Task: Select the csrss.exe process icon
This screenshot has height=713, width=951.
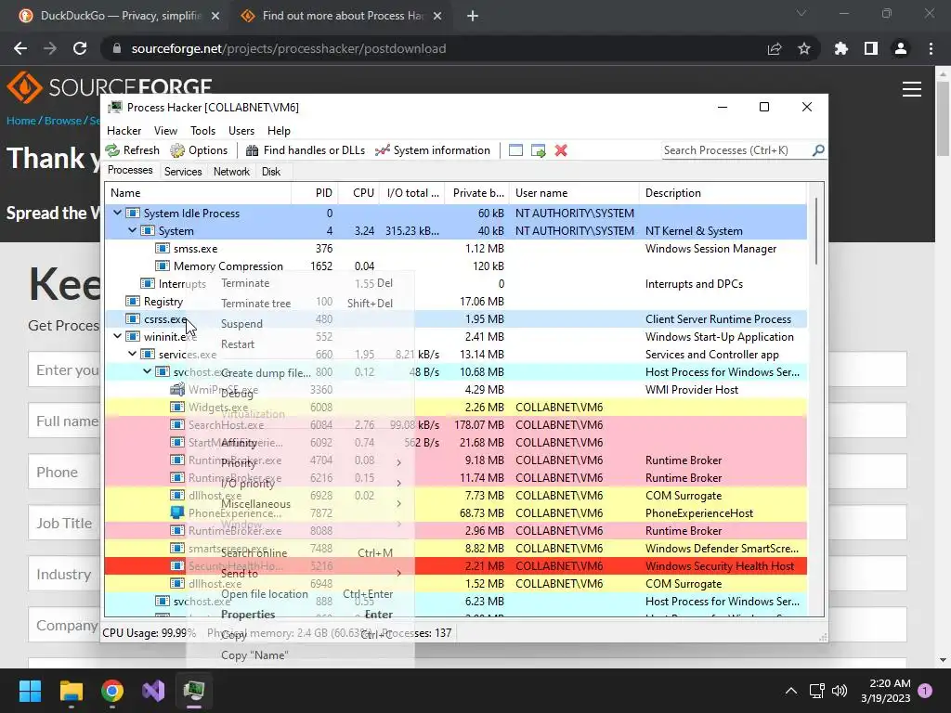Action: click(133, 318)
